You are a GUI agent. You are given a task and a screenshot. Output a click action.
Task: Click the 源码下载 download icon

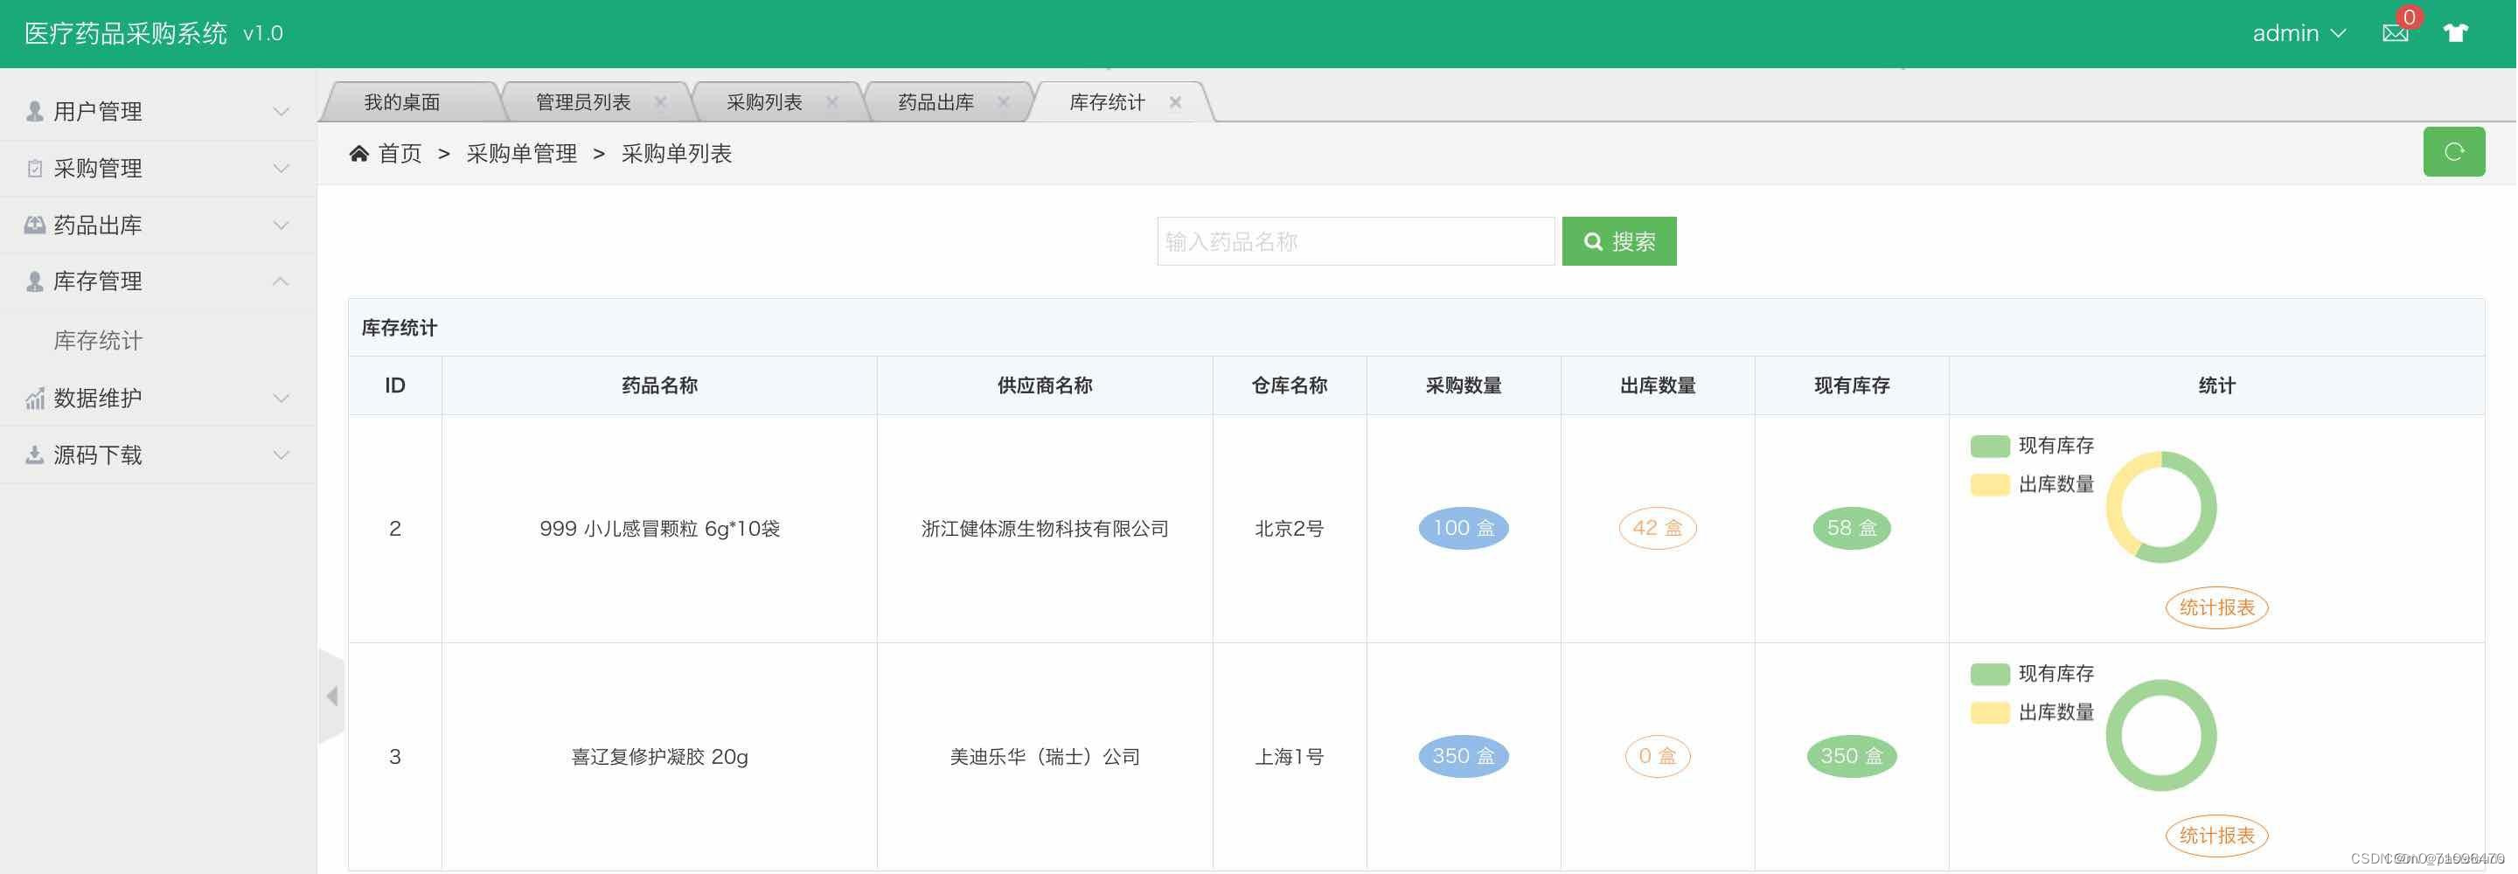click(32, 454)
